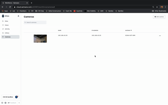Screen dimensions: 168x105
Task: Collapse the sidebar with chevron arrow
Action: pos(19,103)
